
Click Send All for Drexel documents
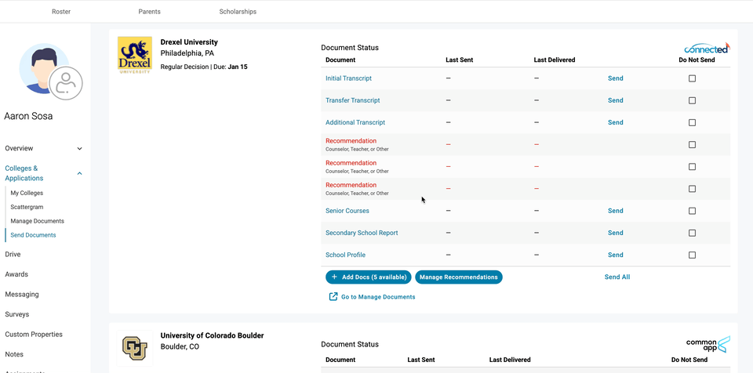click(617, 277)
